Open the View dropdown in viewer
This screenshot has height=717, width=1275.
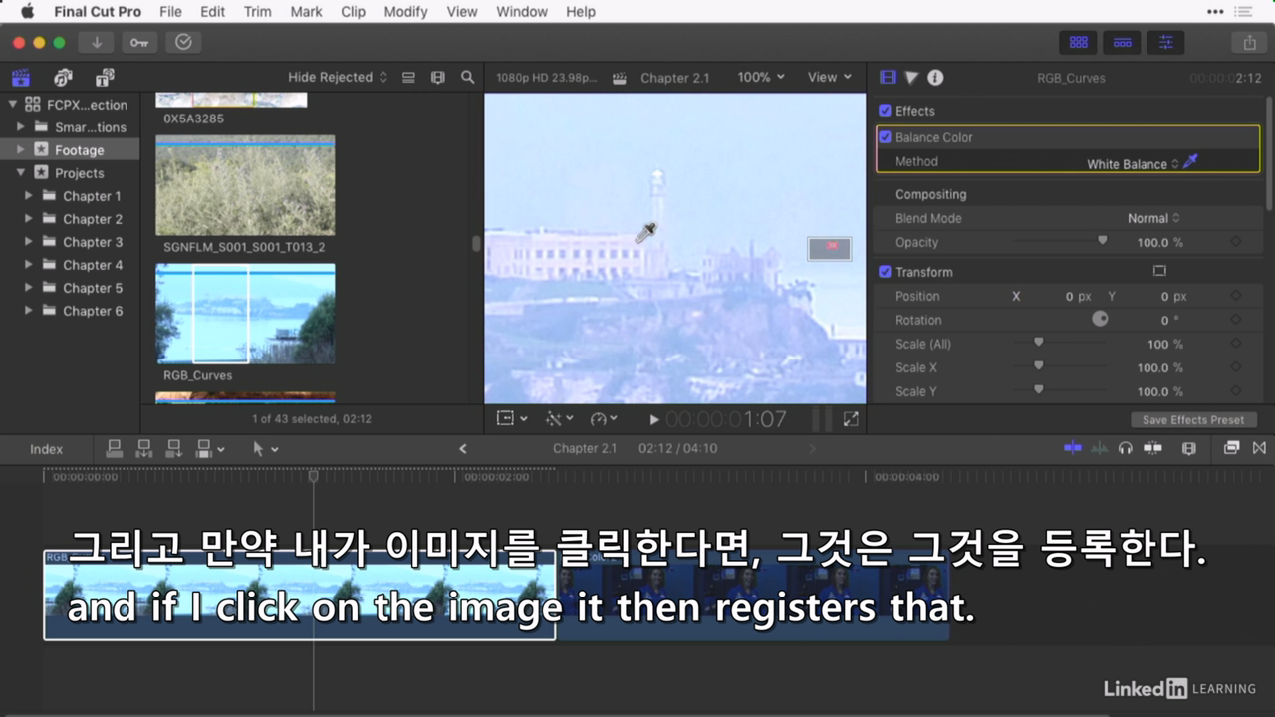pos(830,77)
